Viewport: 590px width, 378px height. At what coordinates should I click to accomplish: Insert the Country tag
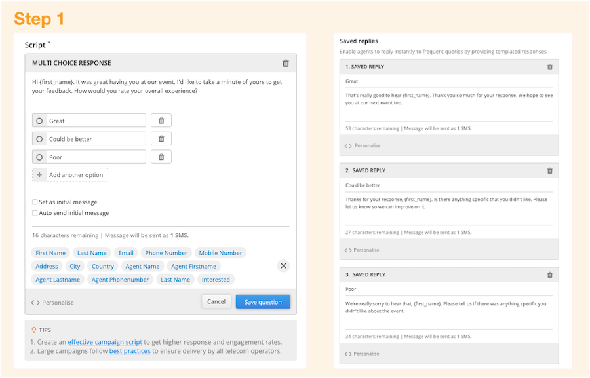point(103,266)
